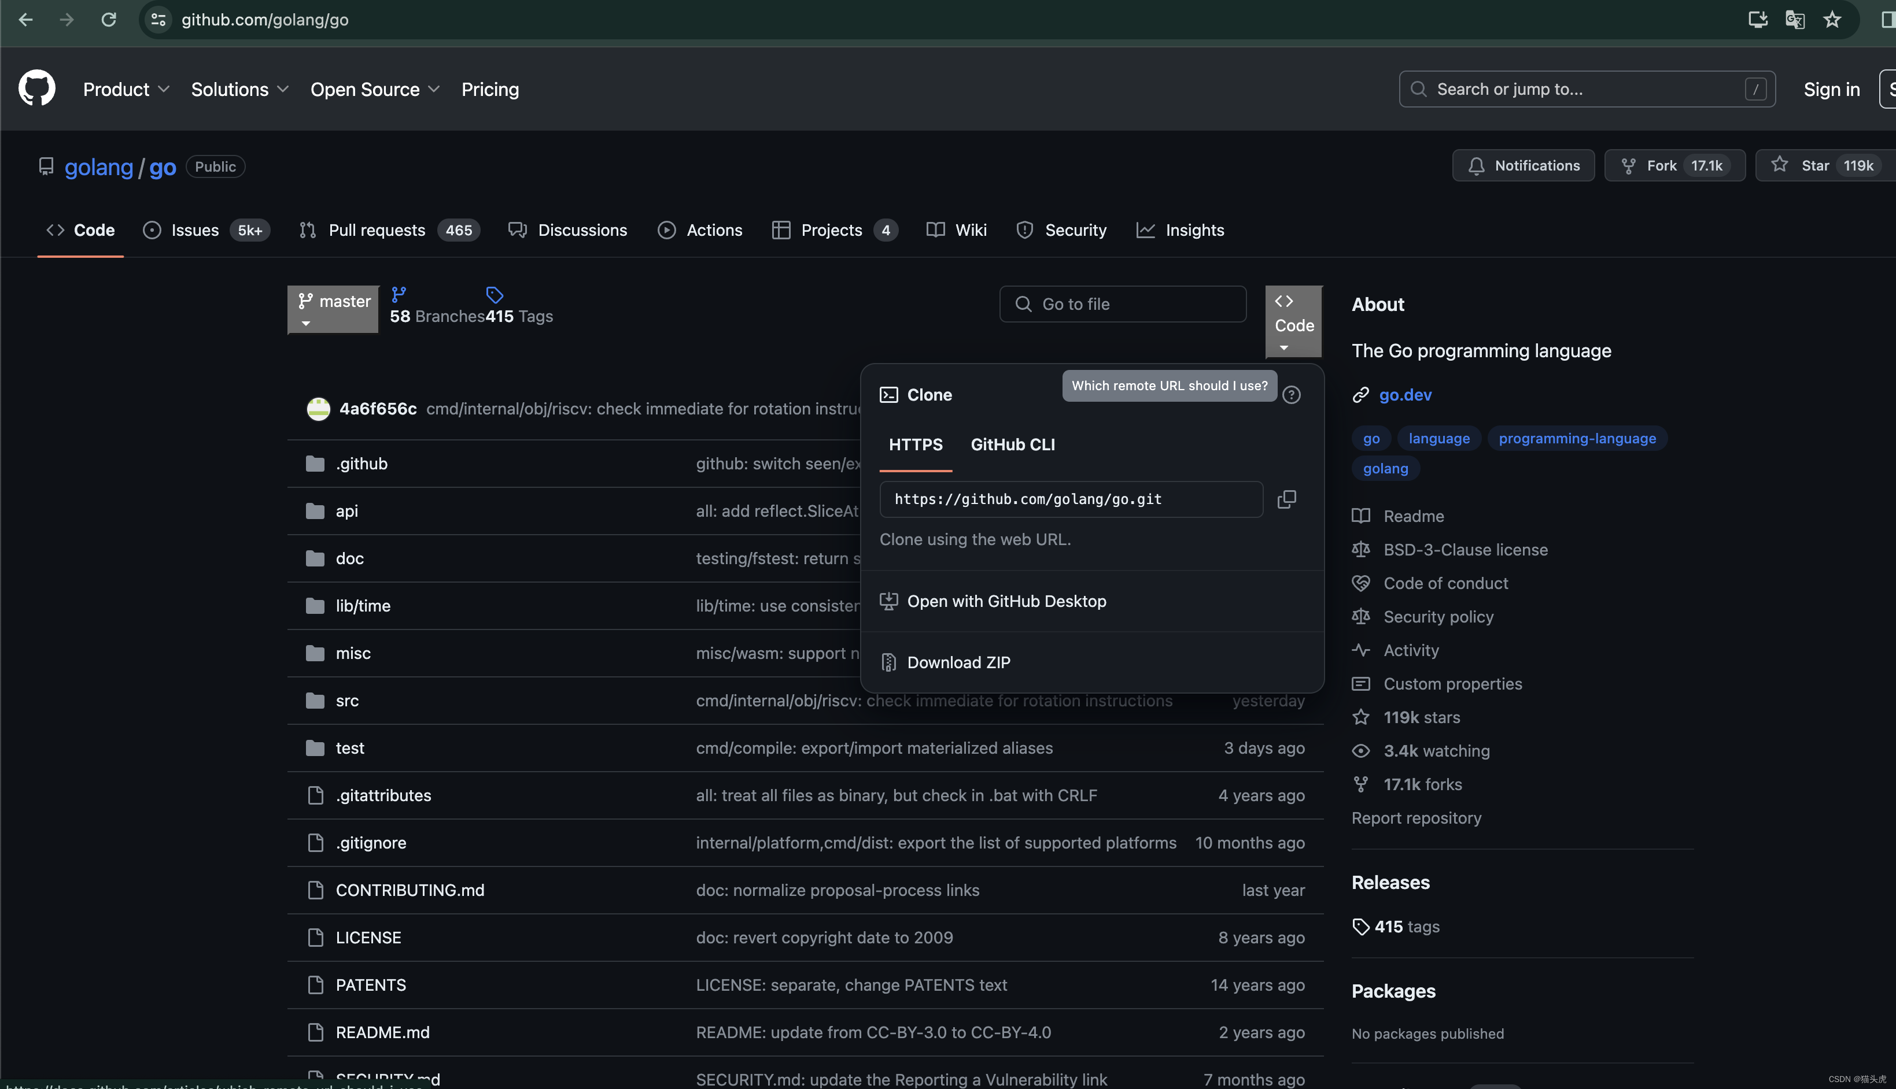Image resolution: width=1896 pixels, height=1089 pixels.
Task: Click the fork icon to fork repository
Action: click(x=1629, y=165)
